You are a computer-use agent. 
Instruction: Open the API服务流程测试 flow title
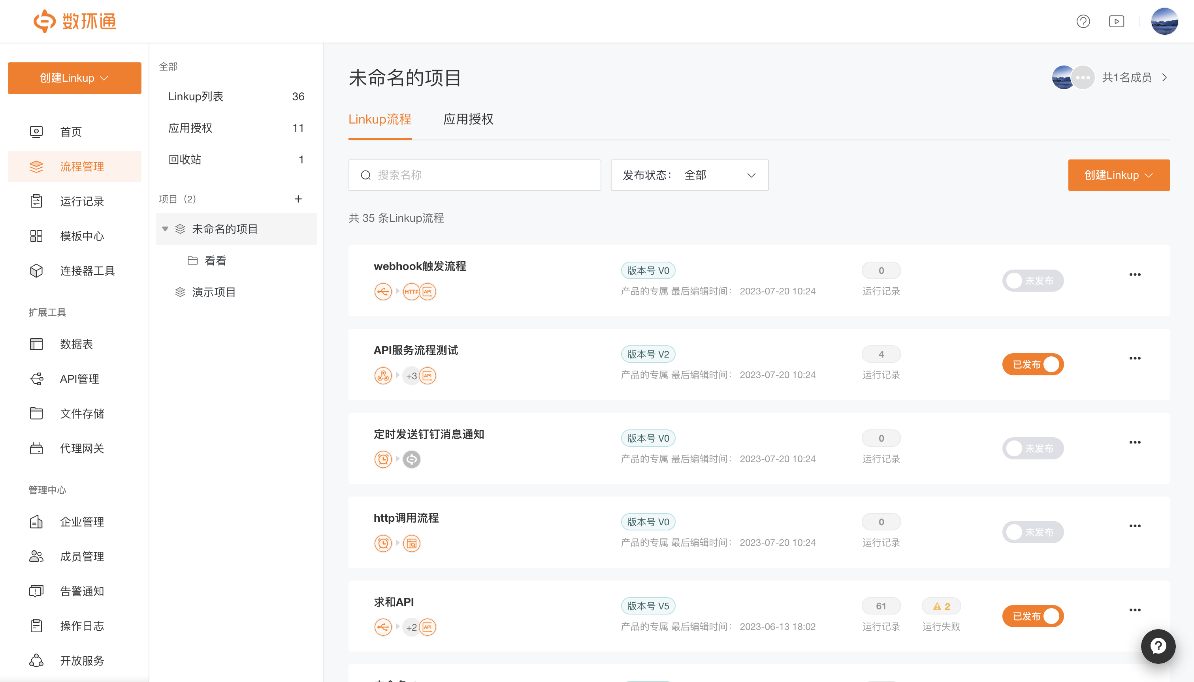click(415, 350)
